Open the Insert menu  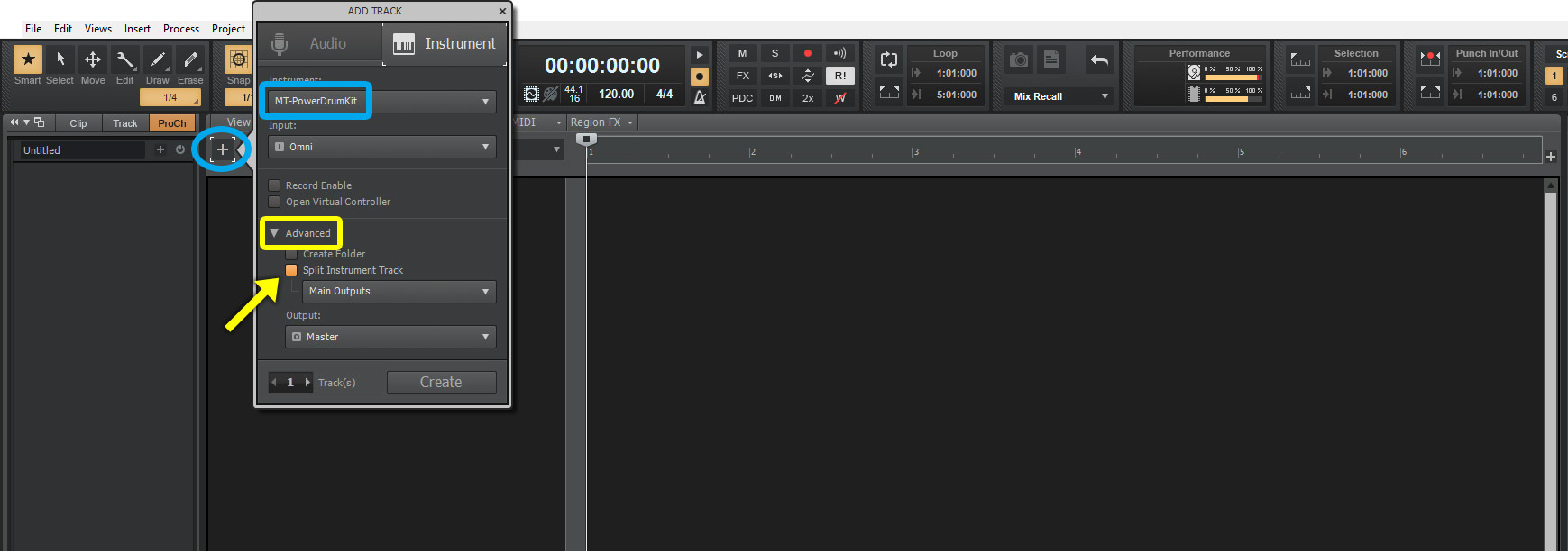137,29
